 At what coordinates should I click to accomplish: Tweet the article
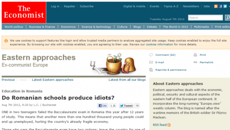126,105
